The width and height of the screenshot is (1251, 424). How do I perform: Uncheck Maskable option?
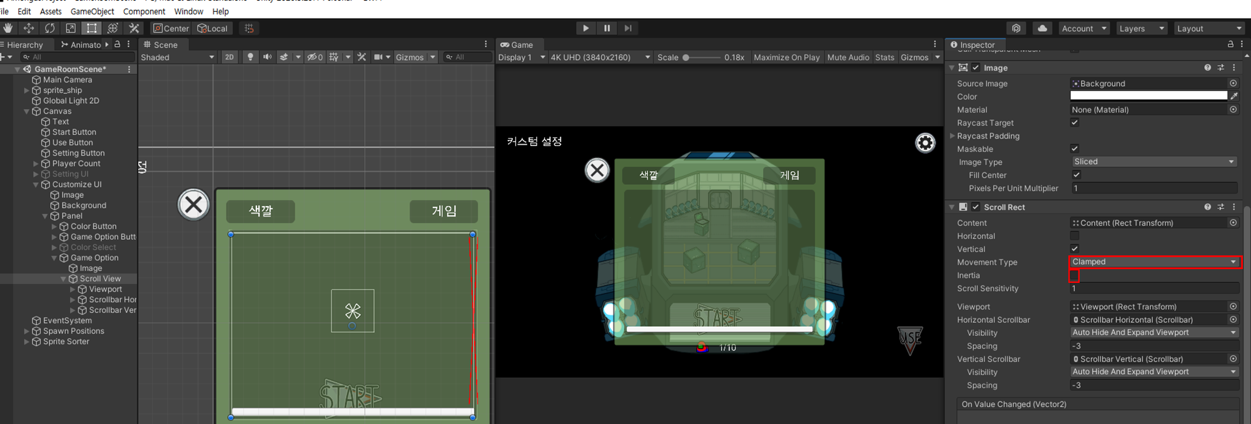(1075, 149)
